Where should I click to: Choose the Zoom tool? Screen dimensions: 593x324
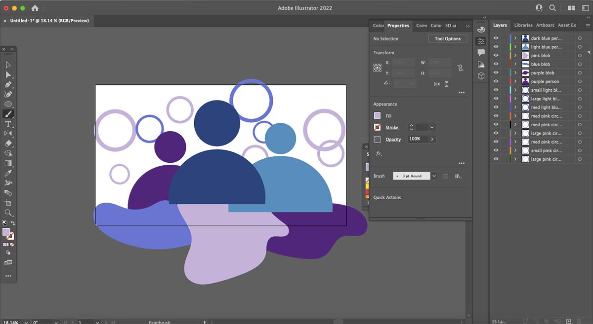coord(8,213)
